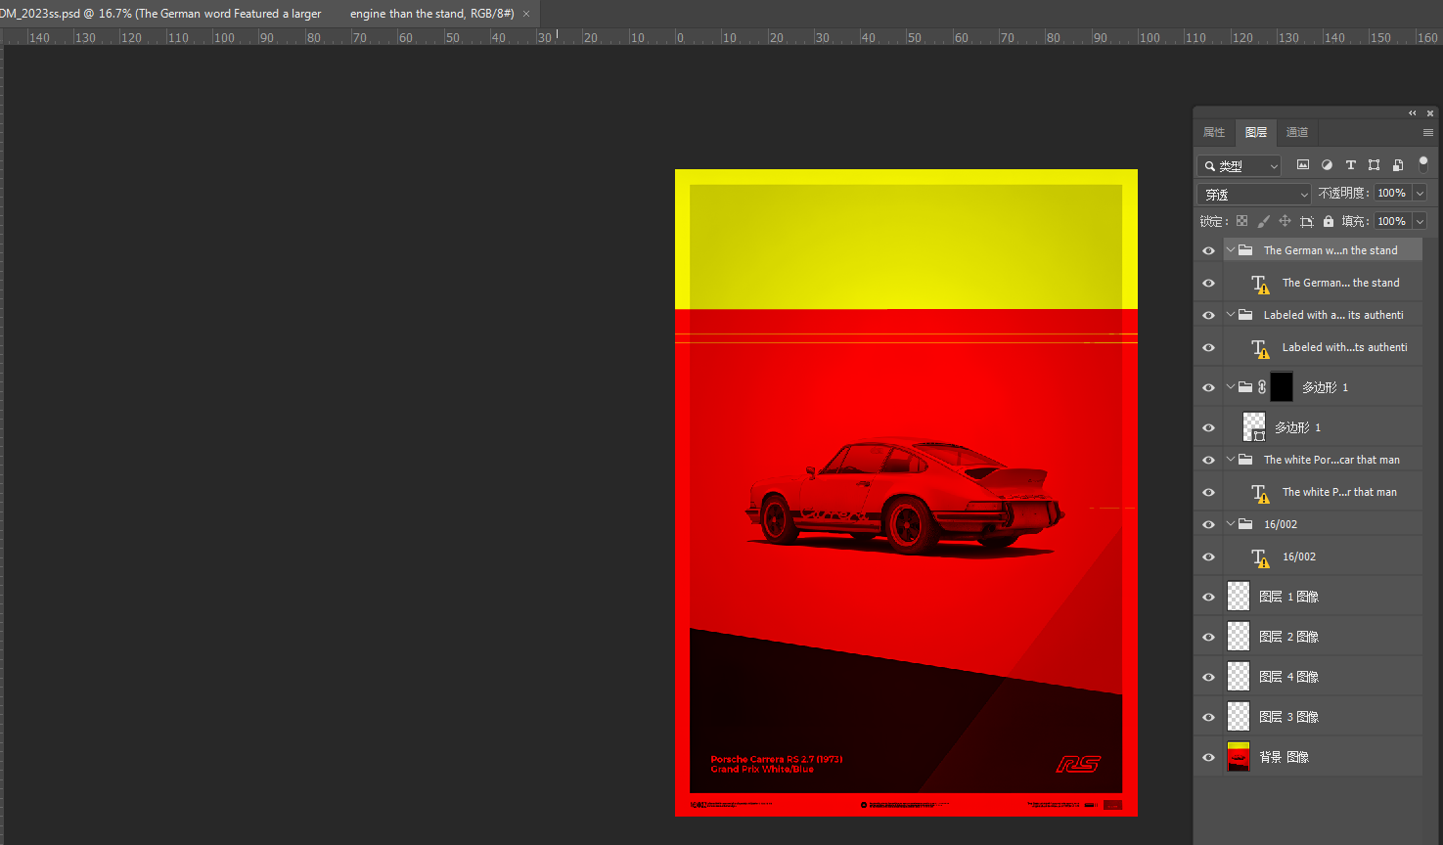The height and width of the screenshot is (845, 1443).
Task: Click mask link chain icon on 多边形 1 group
Action: [x=1262, y=387]
